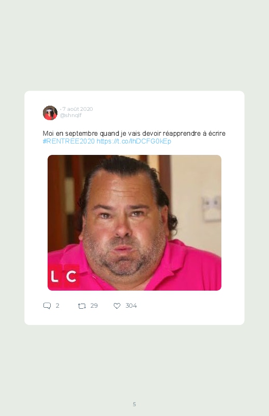Viewport: 269px width, 416px height.
Task: Open the @shnqlf profile handle
Action: [x=70, y=116]
